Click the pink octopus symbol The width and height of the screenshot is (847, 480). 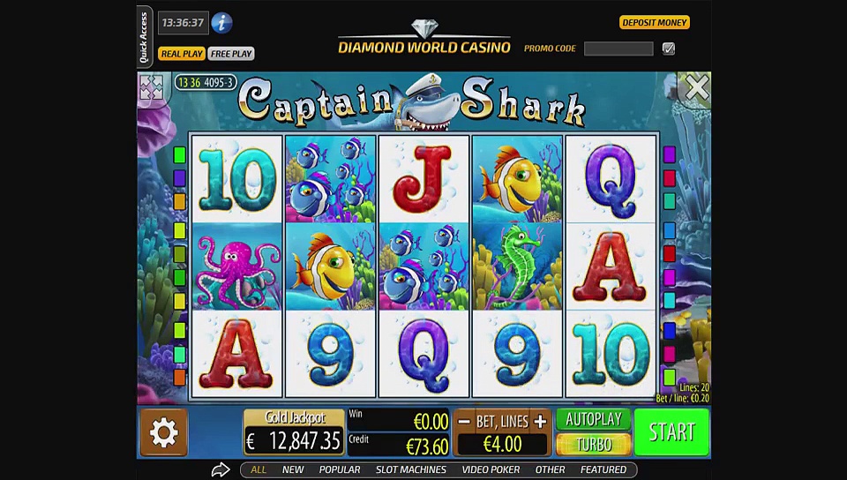click(x=237, y=266)
